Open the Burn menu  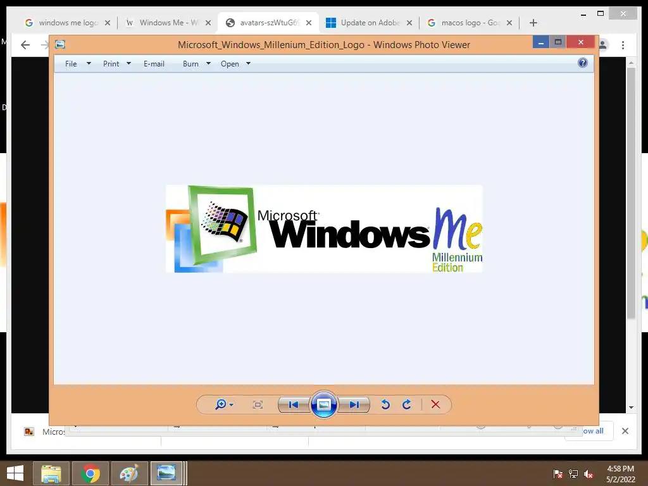[190, 64]
